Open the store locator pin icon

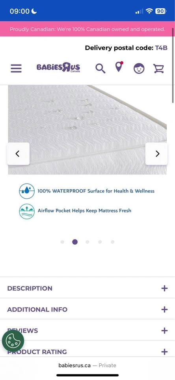(119, 67)
